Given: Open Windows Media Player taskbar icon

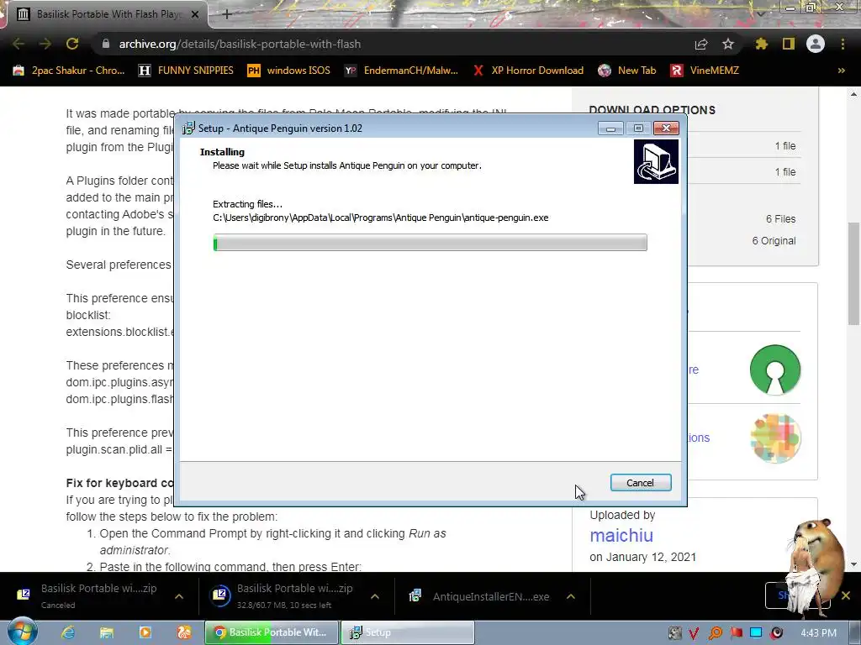Looking at the screenshot, I should (145, 632).
